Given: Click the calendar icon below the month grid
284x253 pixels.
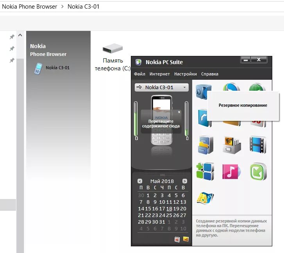Looking at the screenshot, I should pyautogui.click(x=177, y=239).
